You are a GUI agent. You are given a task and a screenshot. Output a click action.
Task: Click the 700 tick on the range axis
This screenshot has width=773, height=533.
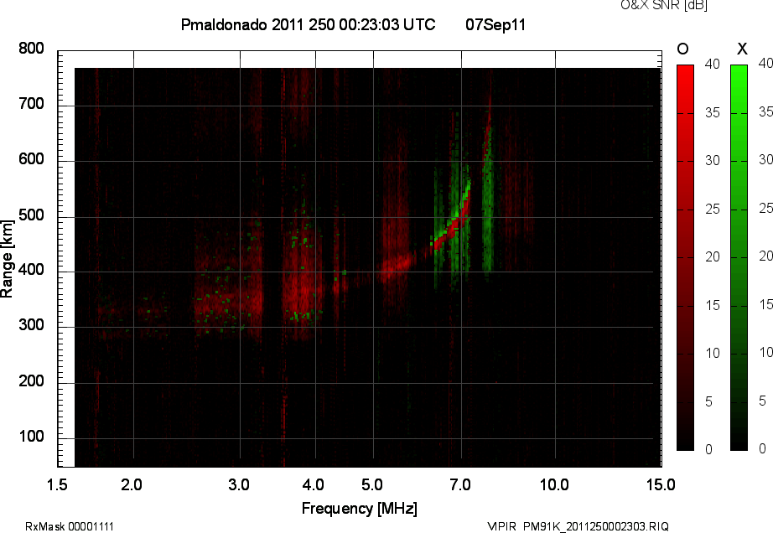(x=31, y=104)
